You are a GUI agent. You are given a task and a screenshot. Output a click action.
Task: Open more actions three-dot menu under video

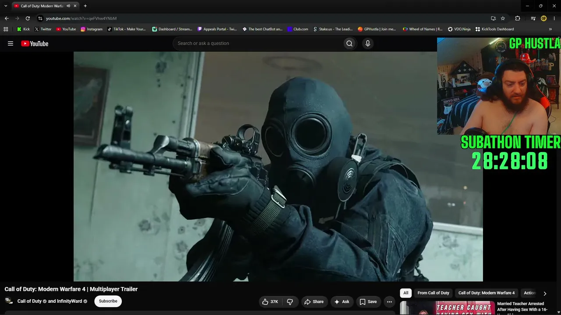click(389, 301)
